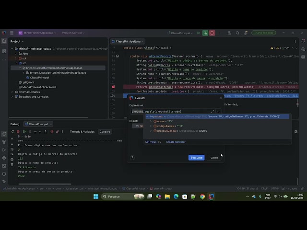Click the Step Over debug icon
Viewport: 307px width, 230px height.
coord(35,132)
